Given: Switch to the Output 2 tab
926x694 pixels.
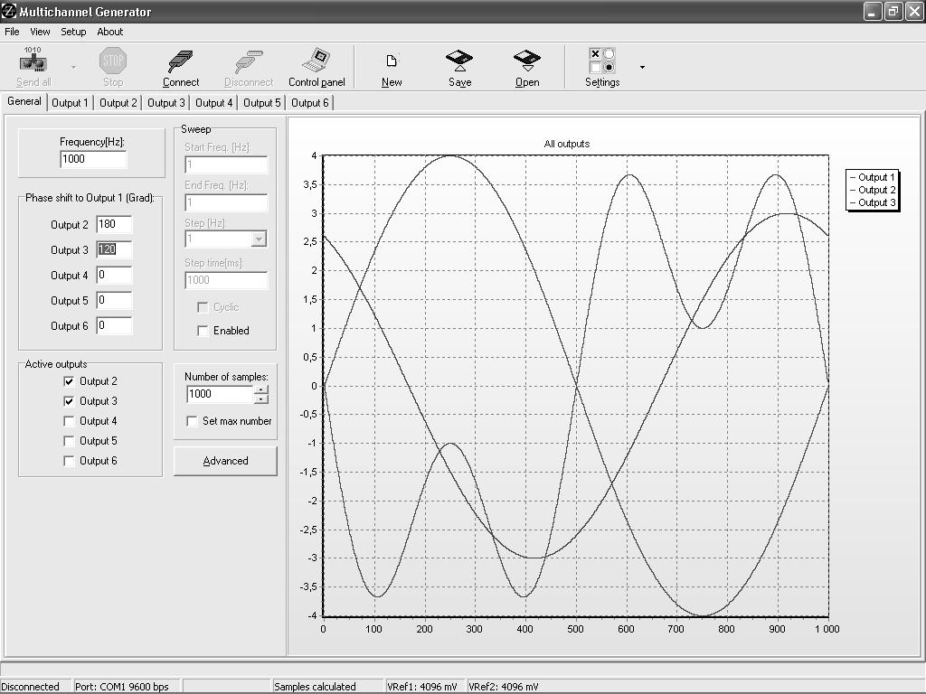Looking at the screenshot, I should (x=118, y=103).
